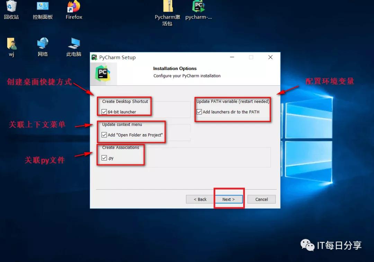Click the "Create Desktop Shortcut" group label
374x262 pixels.
[x=125, y=102]
